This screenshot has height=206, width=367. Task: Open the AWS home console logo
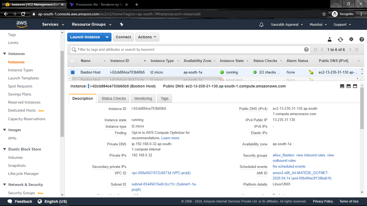21,24
